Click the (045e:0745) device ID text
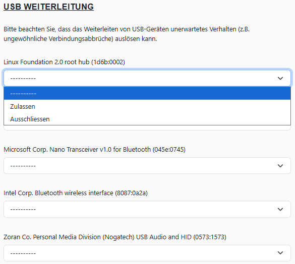The width and height of the screenshot is (295, 264). 169,150
